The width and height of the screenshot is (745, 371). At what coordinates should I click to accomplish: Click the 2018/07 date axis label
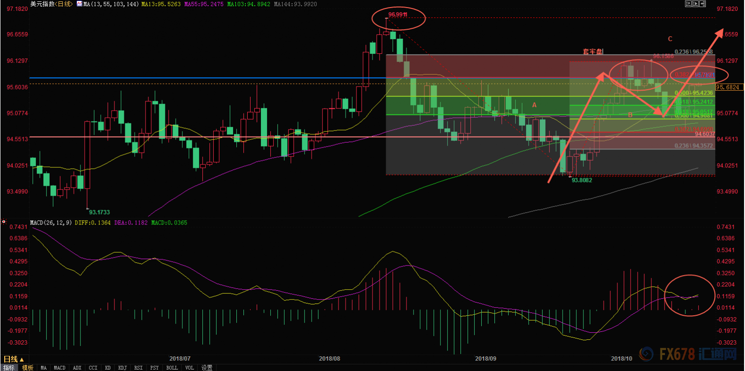point(180,359)
